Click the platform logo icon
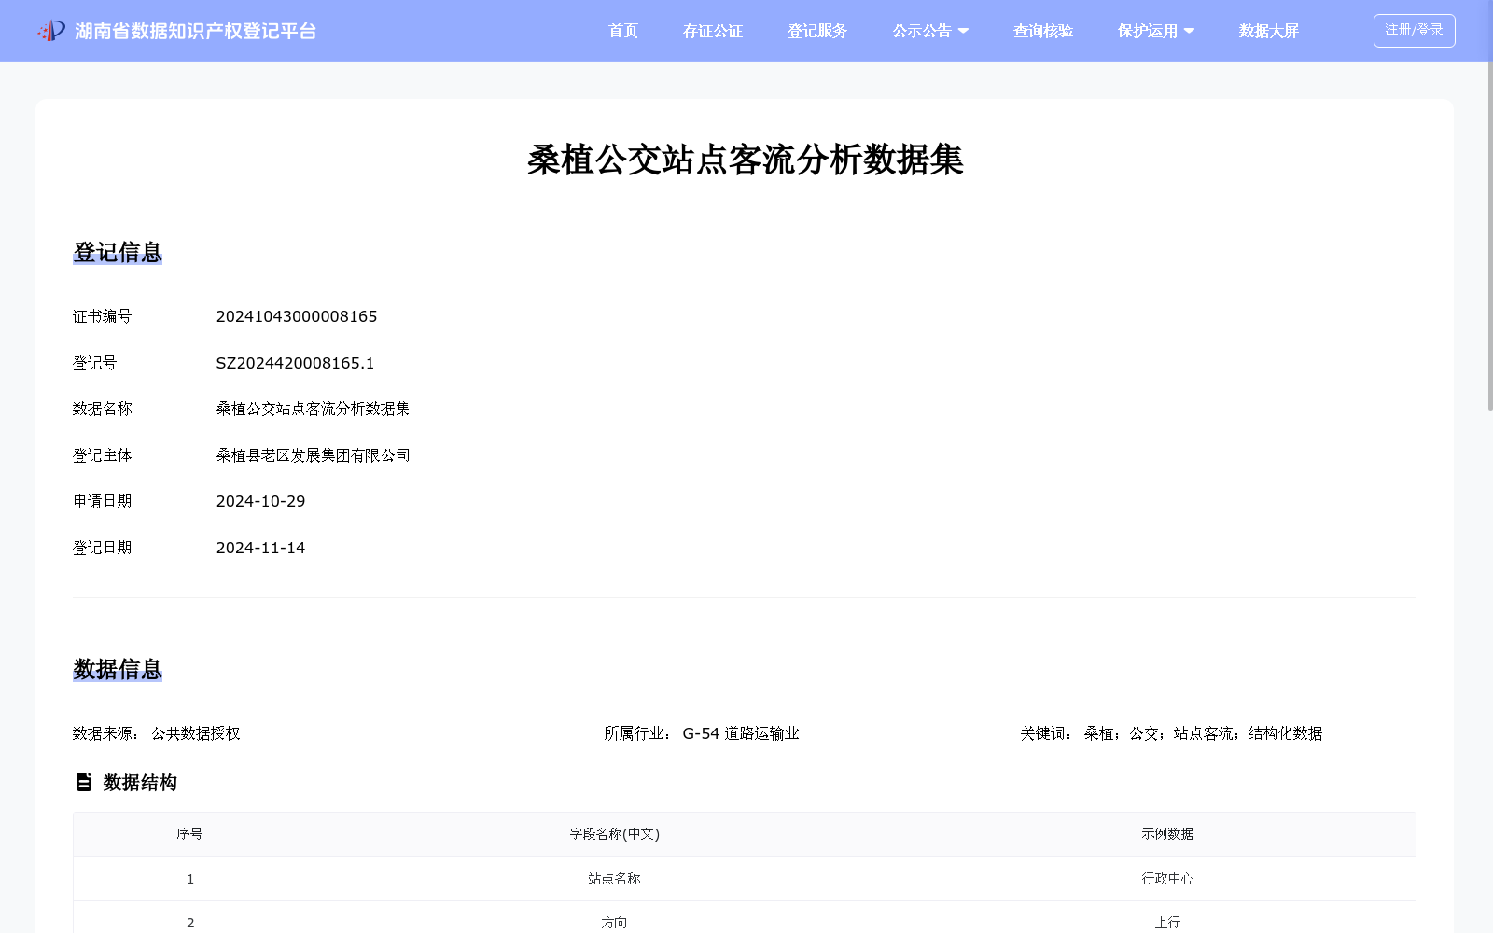The width and height of the screenshot is (1493, 933). 51,31
